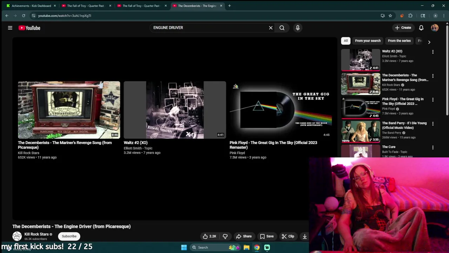View site information icon in address bar
The width and height of the screenshot is (449, 253).
coord(33,15)
